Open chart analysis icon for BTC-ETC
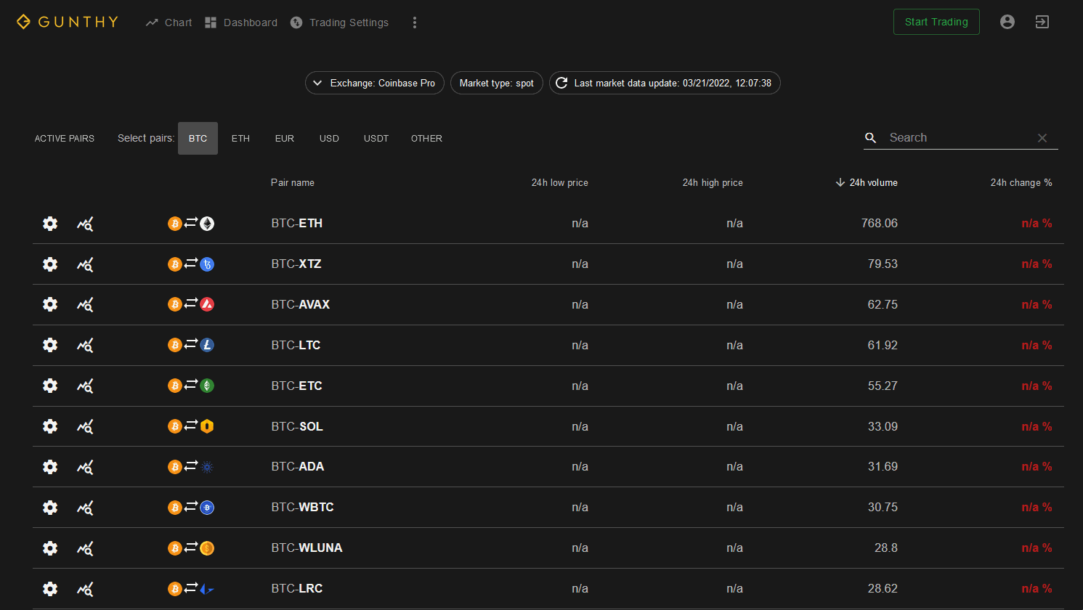Screen dimensions: 1083x610 [85, 386]
